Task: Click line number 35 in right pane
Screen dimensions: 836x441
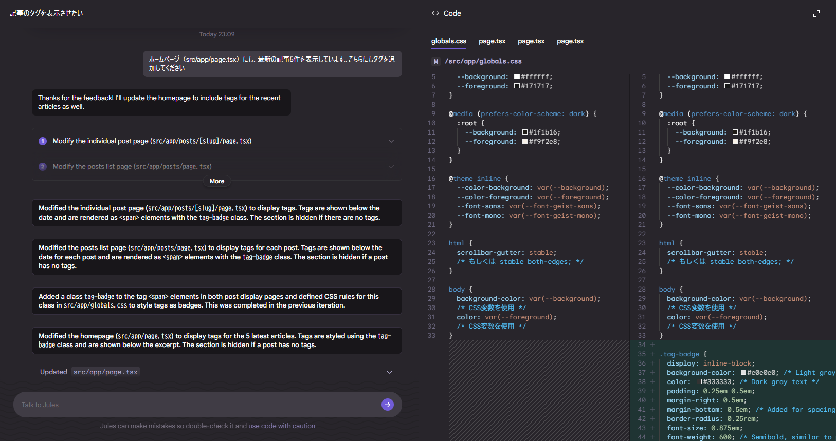Action: pos(642,354)
